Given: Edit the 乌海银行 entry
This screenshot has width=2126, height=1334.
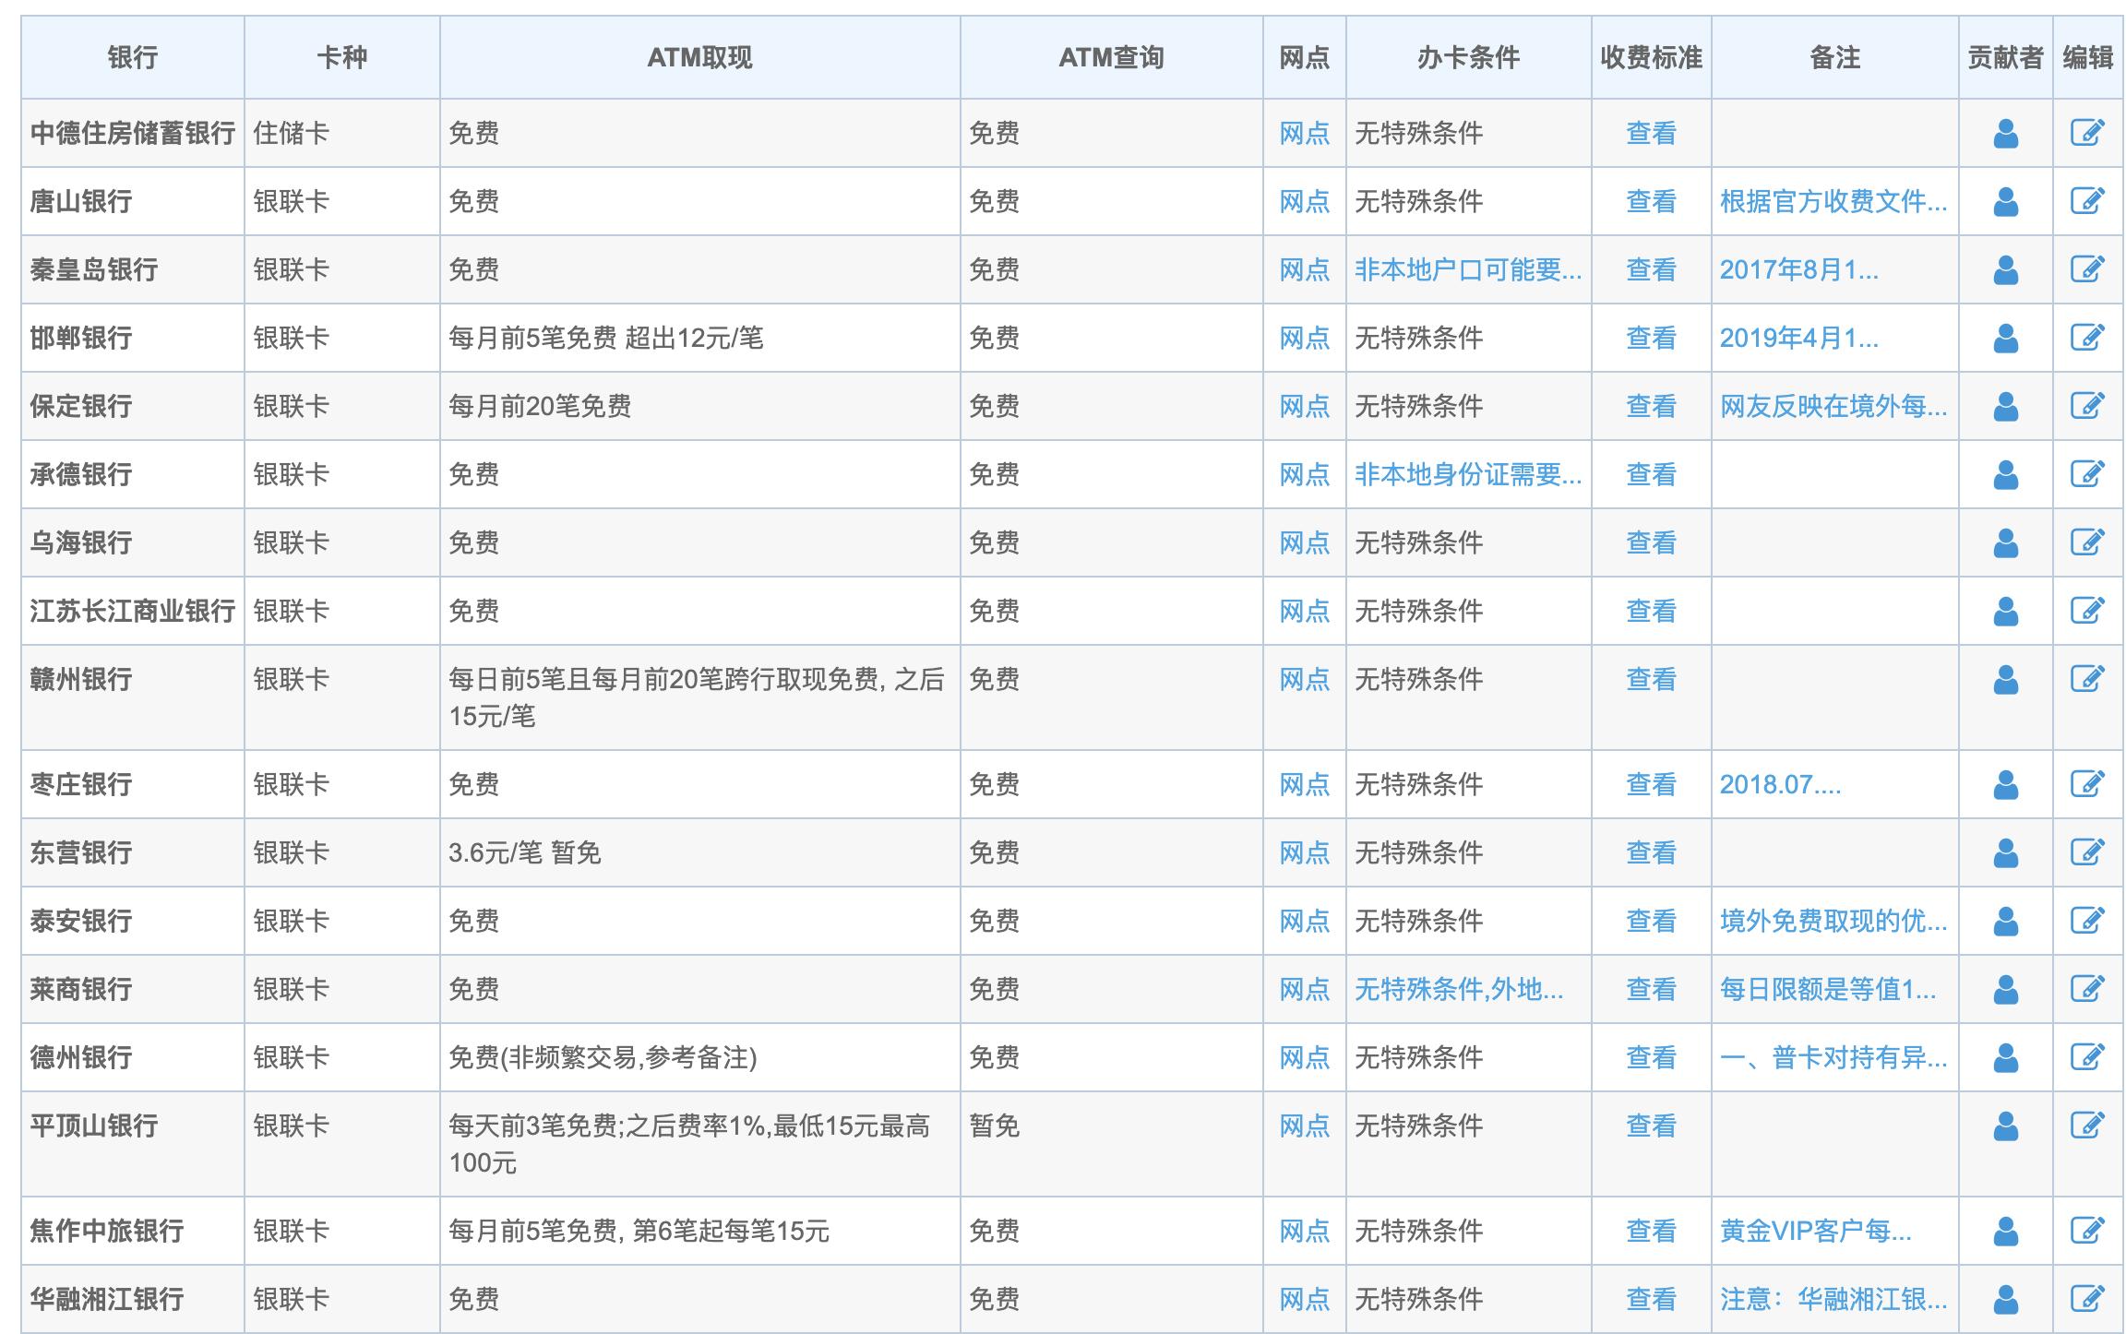Looking at the screenshot, I should coord(2087,542).
